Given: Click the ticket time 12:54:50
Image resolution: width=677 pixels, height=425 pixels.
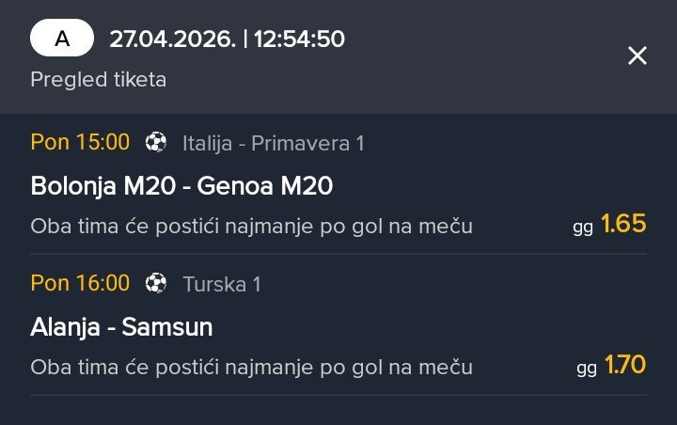Looking at the screenshot, I should 298,39.
